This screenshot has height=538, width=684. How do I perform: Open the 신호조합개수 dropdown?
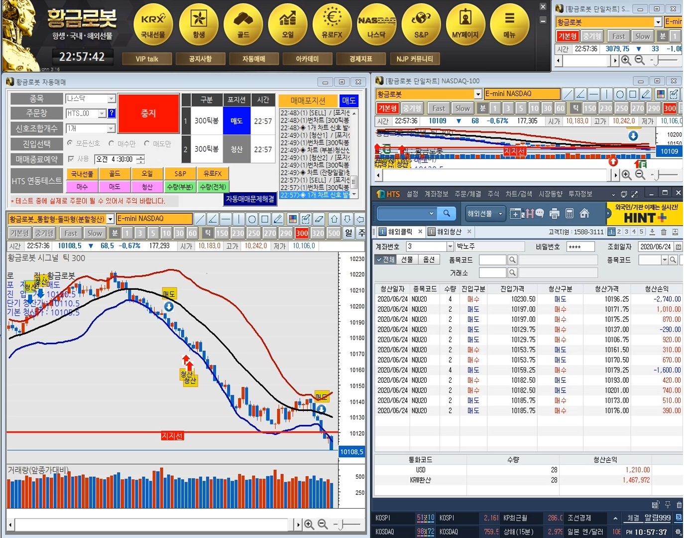(x=111, y=129)
